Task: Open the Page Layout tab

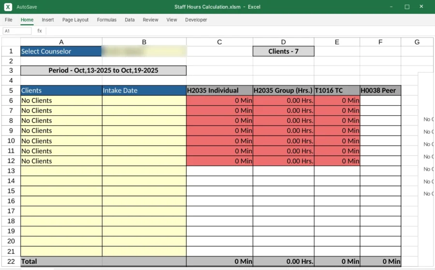Action: (75, 20)
